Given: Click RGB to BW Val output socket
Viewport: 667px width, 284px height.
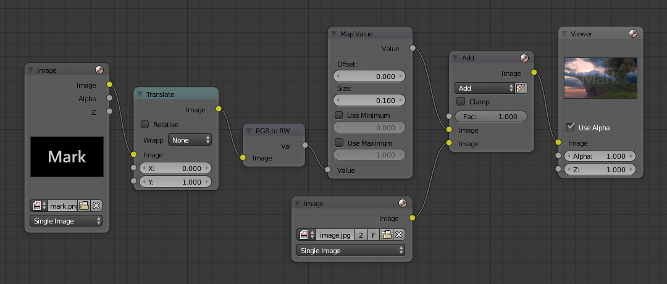Looking at the screenshot, I should coord(305,146).
